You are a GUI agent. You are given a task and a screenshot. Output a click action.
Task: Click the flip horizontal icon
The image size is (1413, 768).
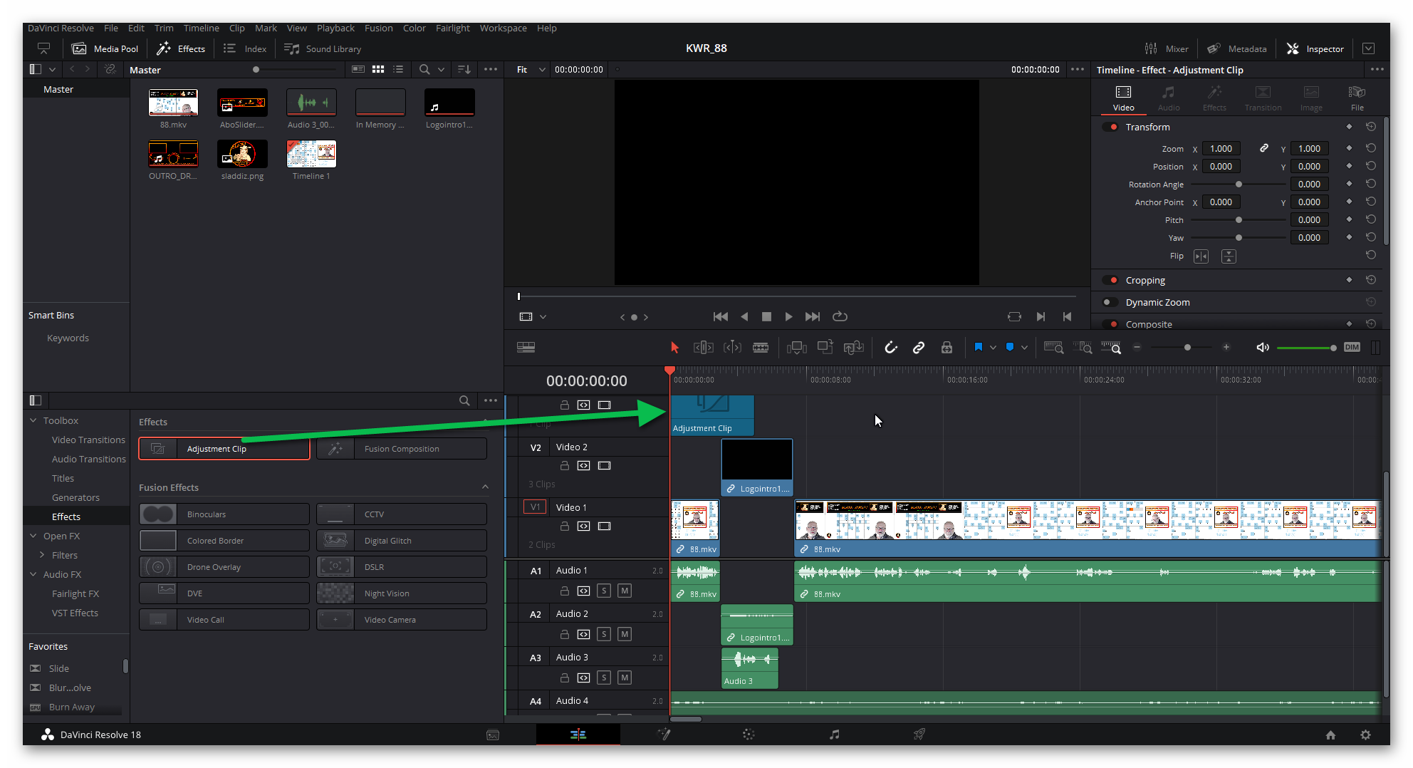pos(1201,256)
